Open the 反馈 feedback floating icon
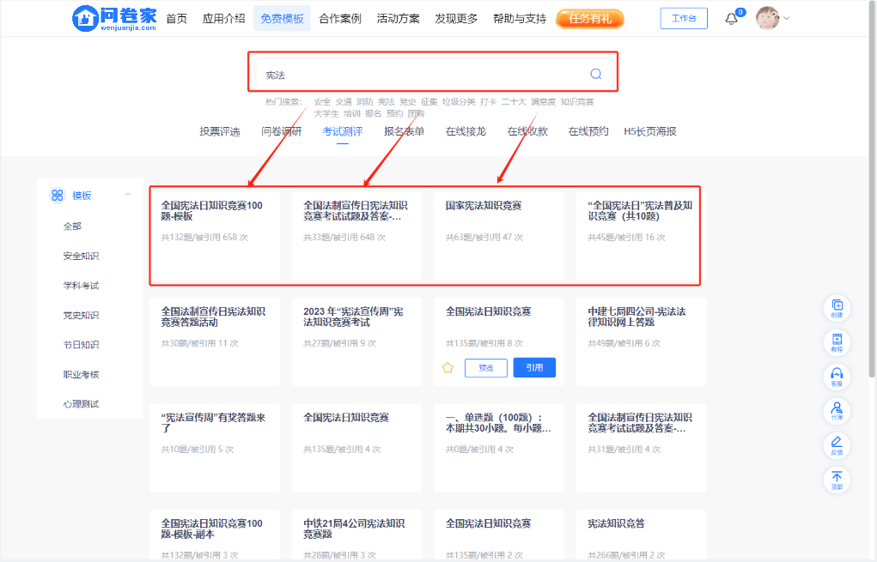Screen dimensions: 877x562 [837, 446]
